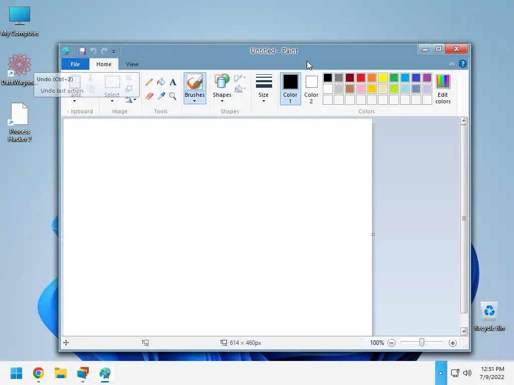Click the vertical scrollbar up arrow
514x385 pixels.
[x=464, y=121]
